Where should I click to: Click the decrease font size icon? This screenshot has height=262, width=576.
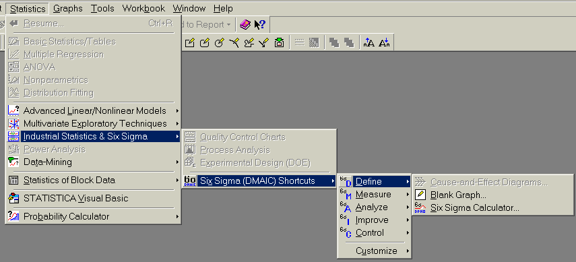tap(384, 43)
